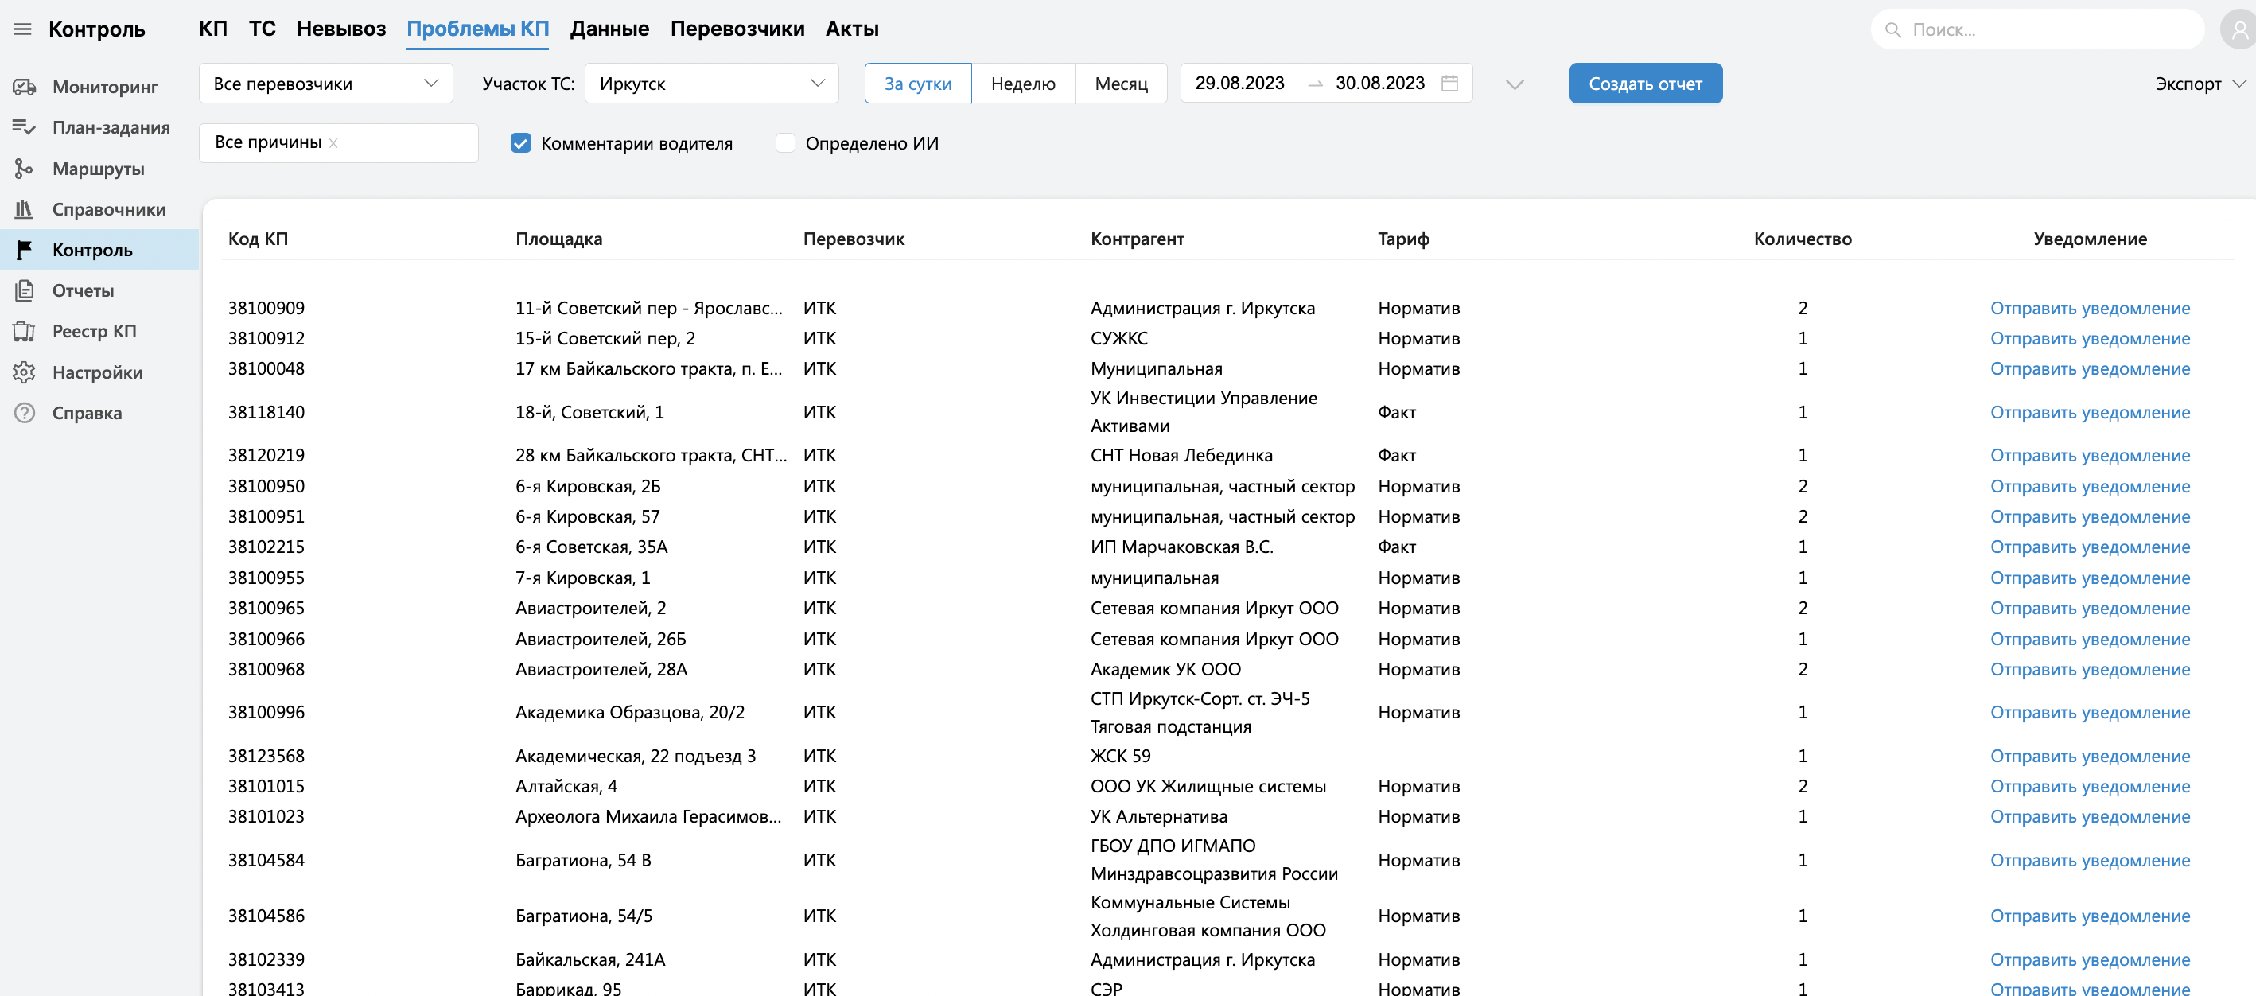Enable the Определено ИИ checkbox

click(786, 142)
